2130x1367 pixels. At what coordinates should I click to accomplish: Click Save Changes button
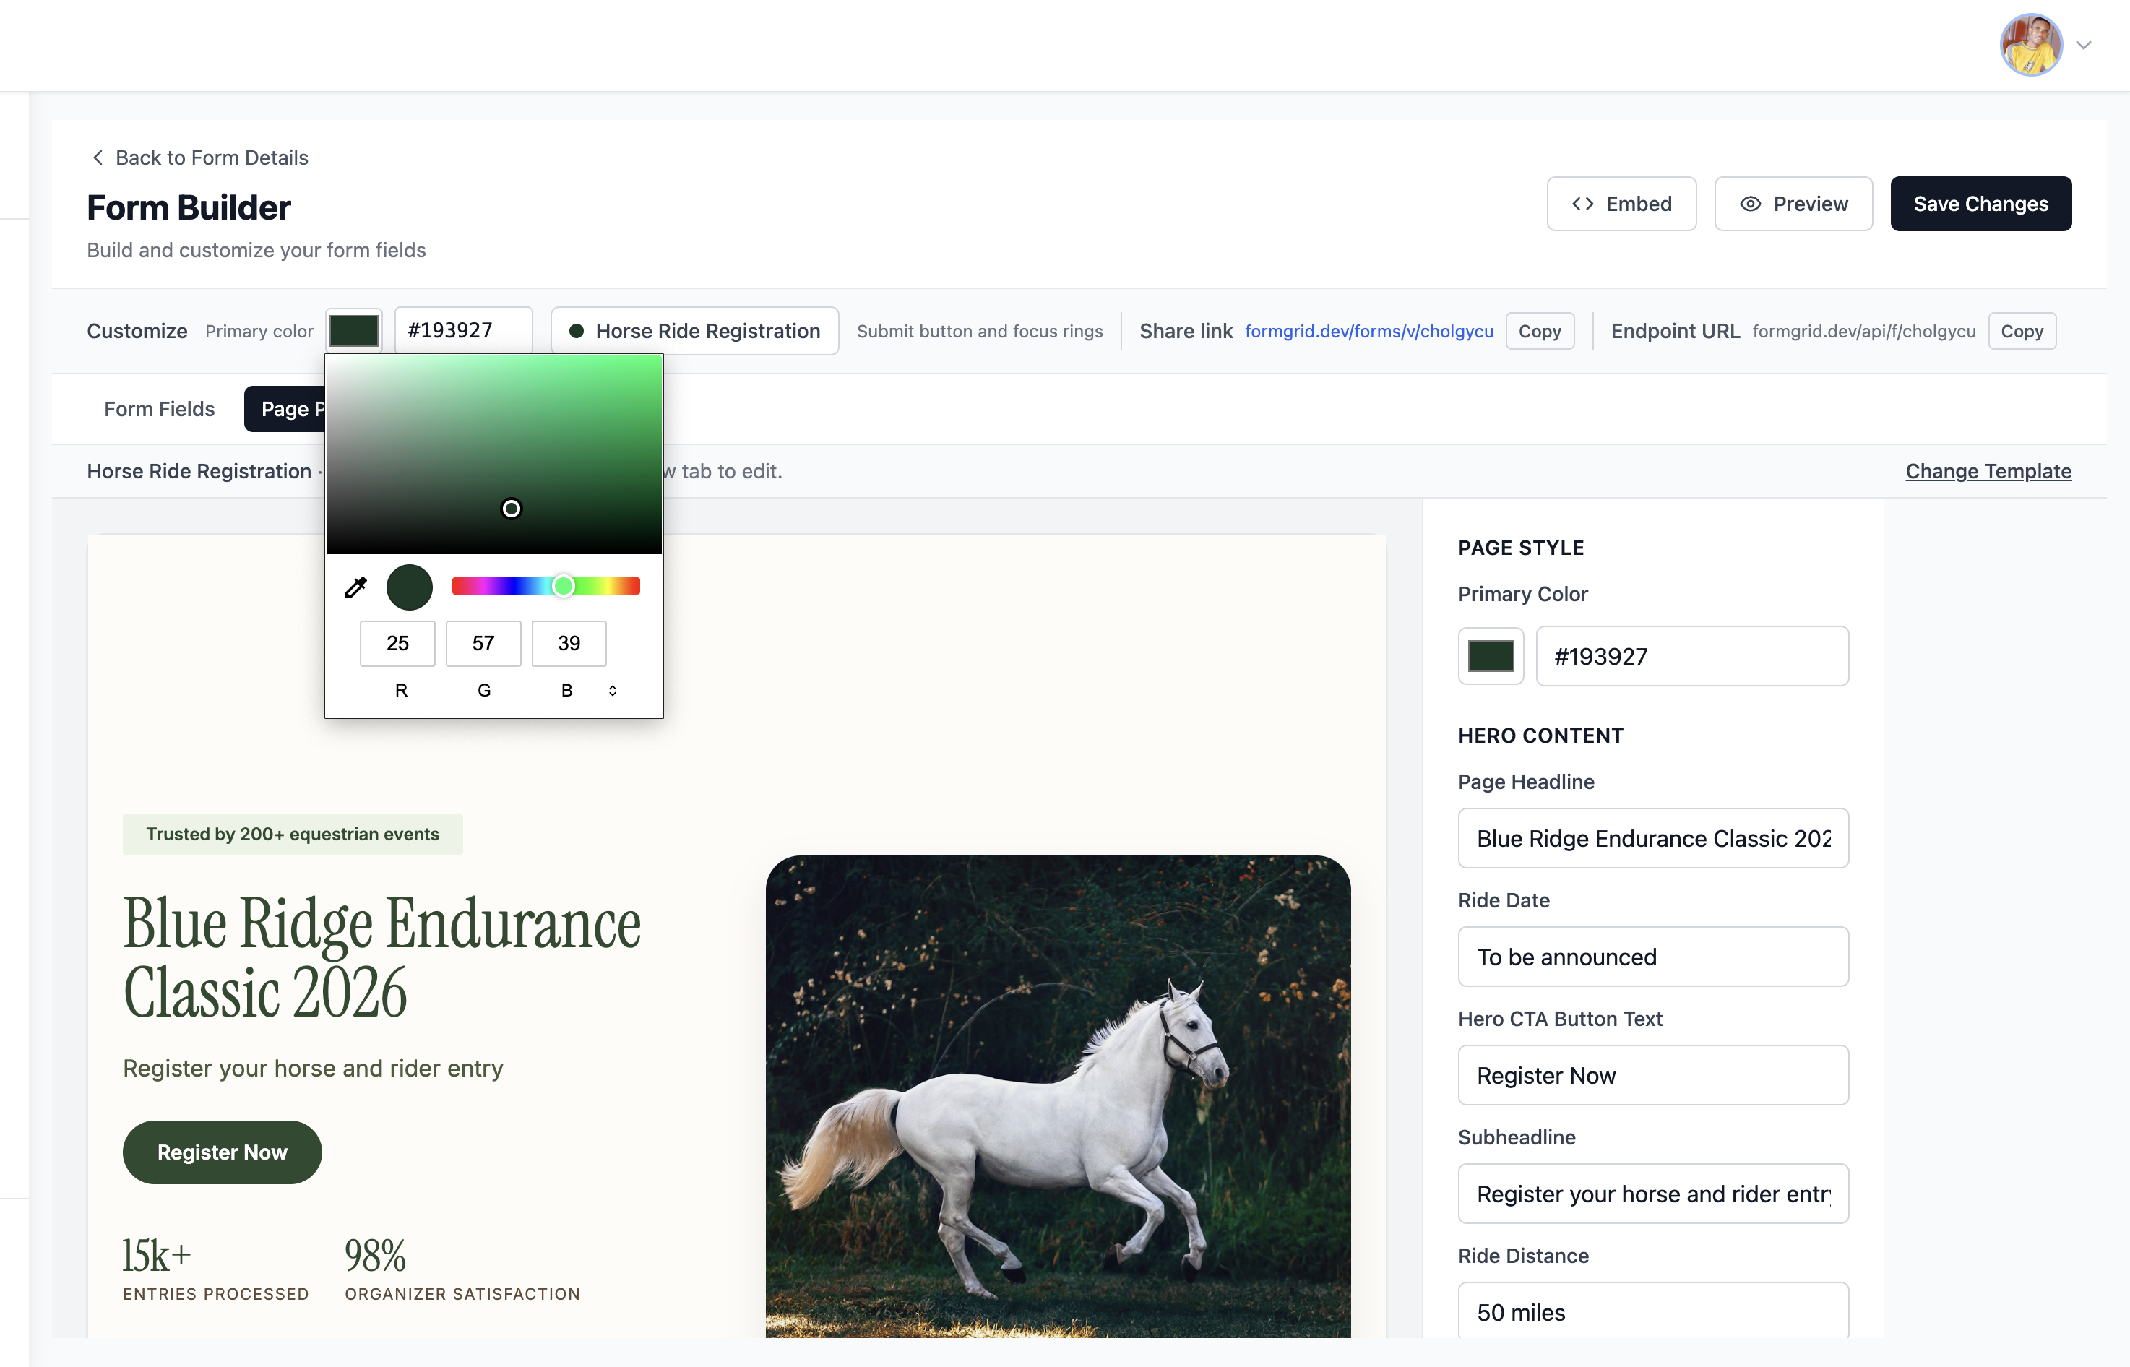coord(1980,204)
